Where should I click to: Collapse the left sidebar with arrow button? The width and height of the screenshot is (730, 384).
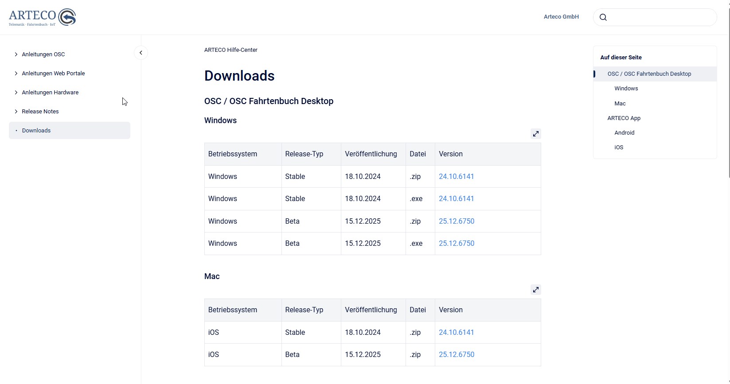[x=141, y=53]
